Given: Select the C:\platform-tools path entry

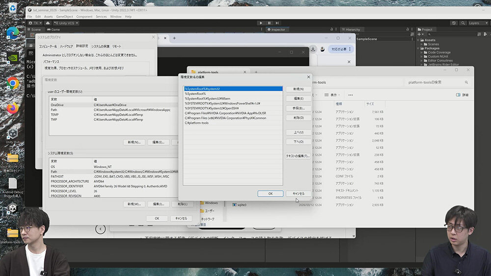Looking at the screenshot, I should 196,123.
